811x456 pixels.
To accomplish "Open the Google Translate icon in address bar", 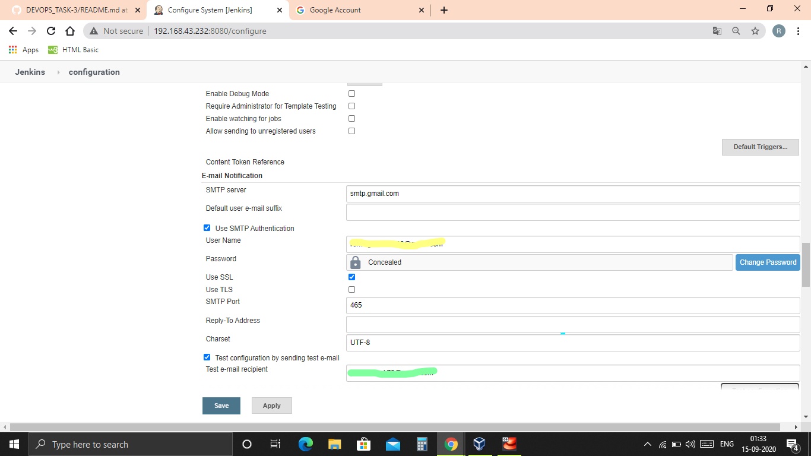I will (x=717, y=31).
